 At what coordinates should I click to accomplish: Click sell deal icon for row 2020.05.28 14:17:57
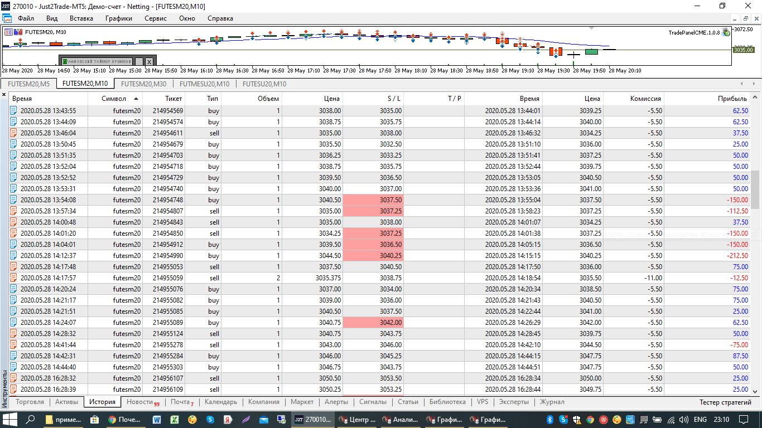point(14,278)
